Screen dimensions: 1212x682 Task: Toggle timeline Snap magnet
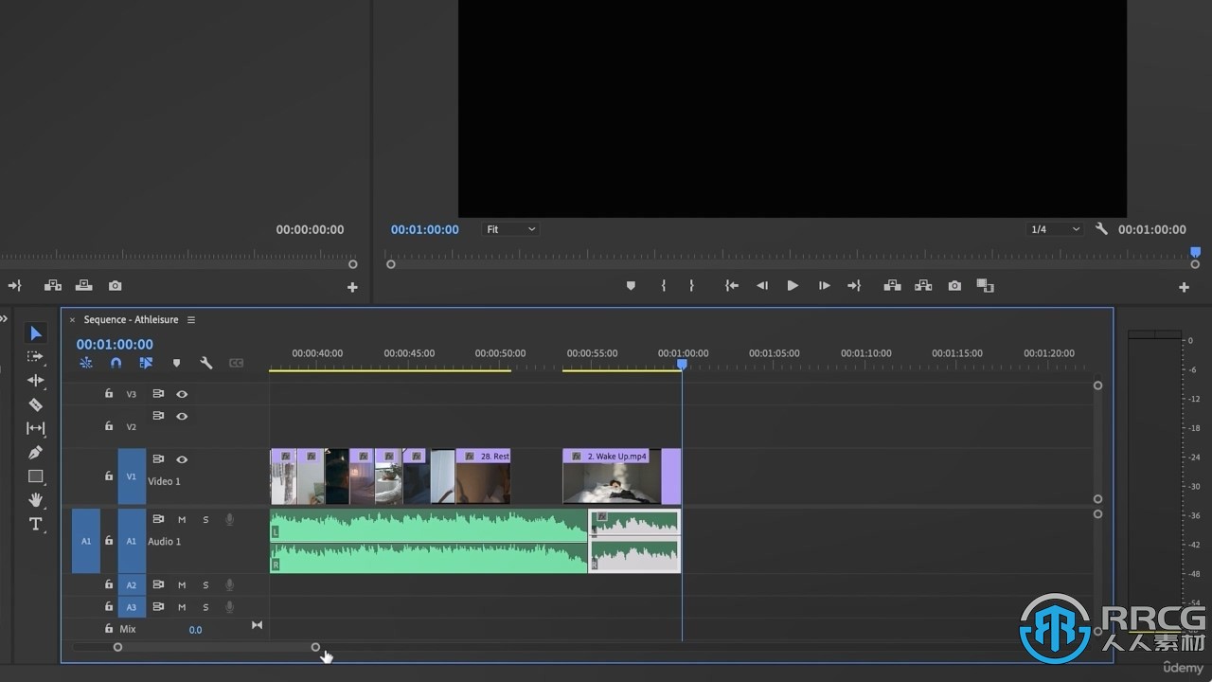[x=116, y=363]
